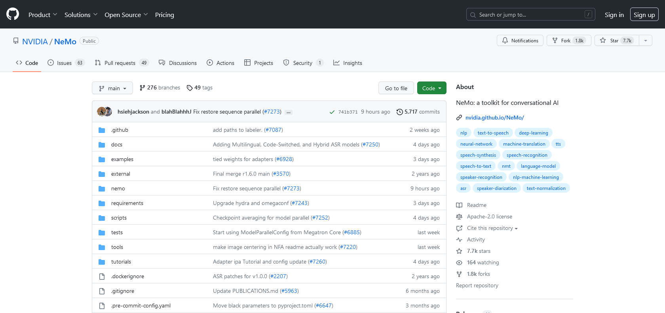Click the license scale icon
This screenshot has height=313, width=665.
click(x=459, y=216)
